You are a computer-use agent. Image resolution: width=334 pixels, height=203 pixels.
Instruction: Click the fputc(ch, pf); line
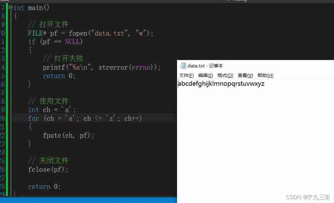[69, 135]
